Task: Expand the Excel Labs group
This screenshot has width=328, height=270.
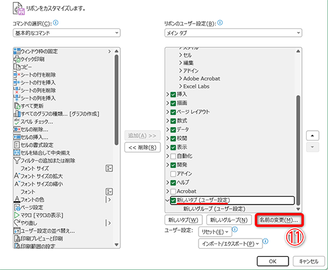Action: click(180, 87)
